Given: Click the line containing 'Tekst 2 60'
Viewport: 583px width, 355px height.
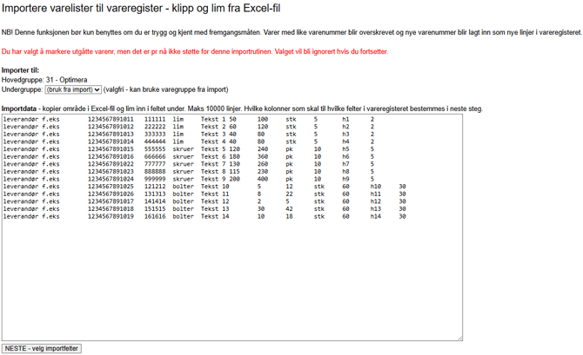Looking at the screenshot, I should click(218, 127).
